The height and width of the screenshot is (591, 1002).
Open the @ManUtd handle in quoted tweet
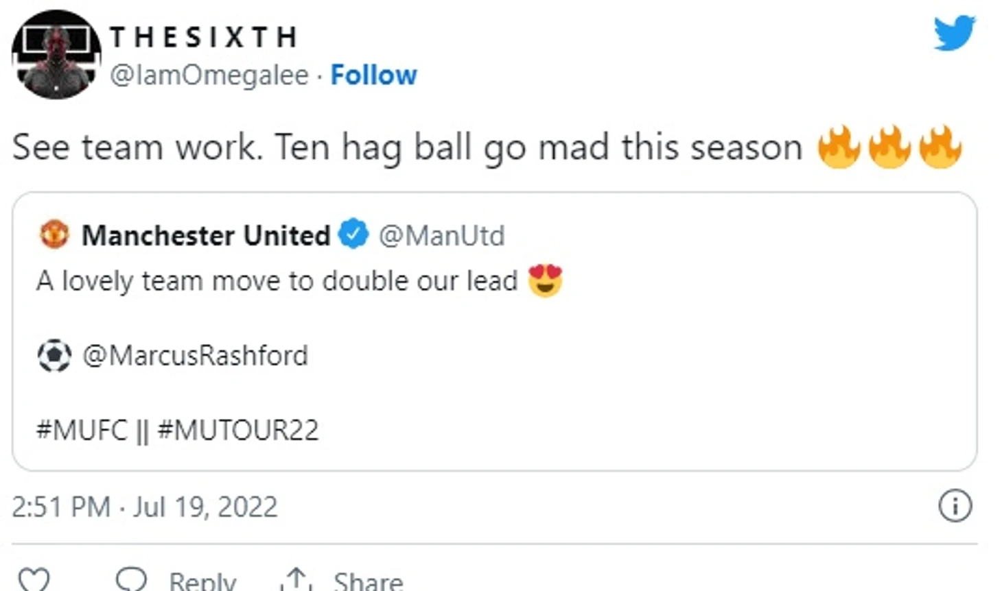441,235
